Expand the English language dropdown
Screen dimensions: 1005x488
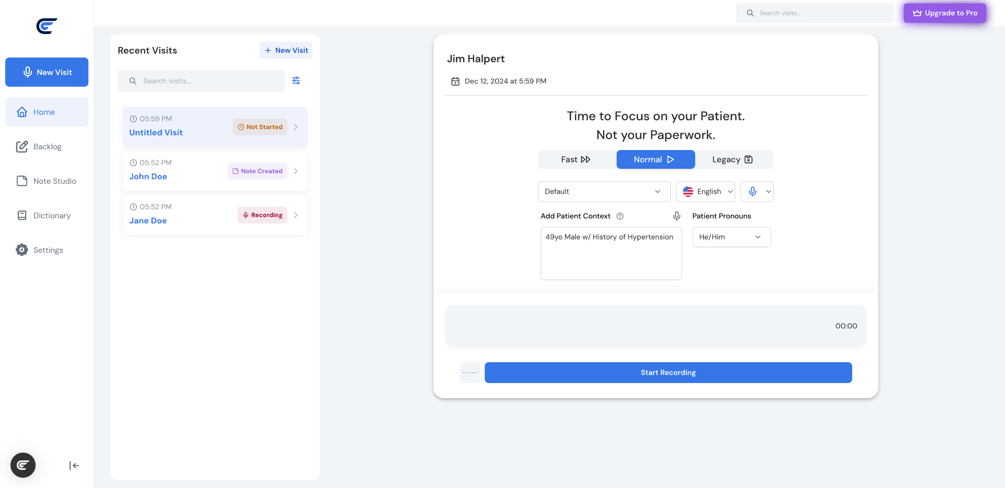point(705,192)
